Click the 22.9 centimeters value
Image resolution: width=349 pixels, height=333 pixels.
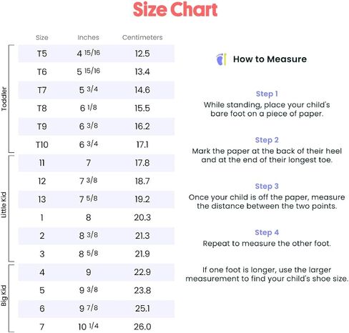[x=142, y=272]
